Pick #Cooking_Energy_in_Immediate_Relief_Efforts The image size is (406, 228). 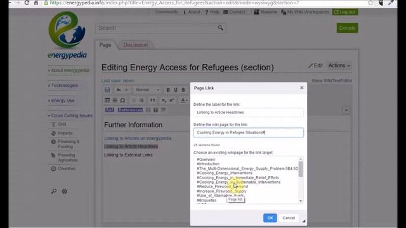click(x=238, y=177)
